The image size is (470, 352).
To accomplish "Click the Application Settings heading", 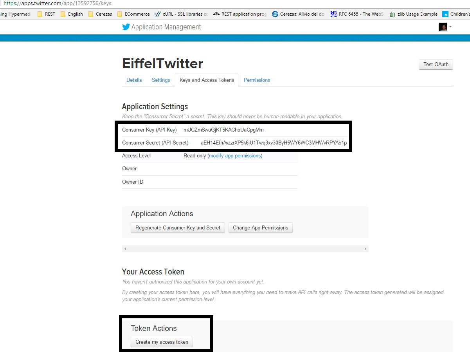I will pos(155,107).
